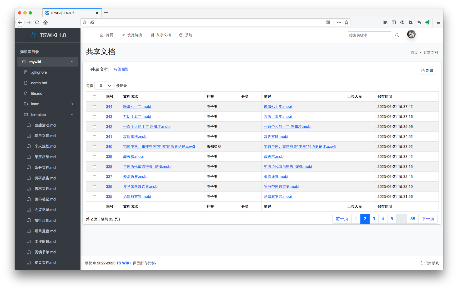
Task: Open the search by clicking the magnifier icon
Action: coord(397,35)
